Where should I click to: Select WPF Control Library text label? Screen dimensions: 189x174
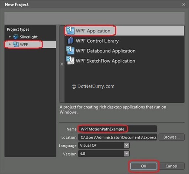pyautogui.click(x=97, y=41)
